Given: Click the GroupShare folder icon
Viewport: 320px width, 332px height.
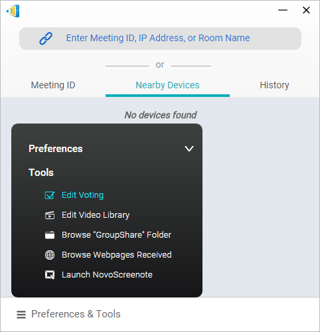Looking at the screenshot, I should (50, 235).
